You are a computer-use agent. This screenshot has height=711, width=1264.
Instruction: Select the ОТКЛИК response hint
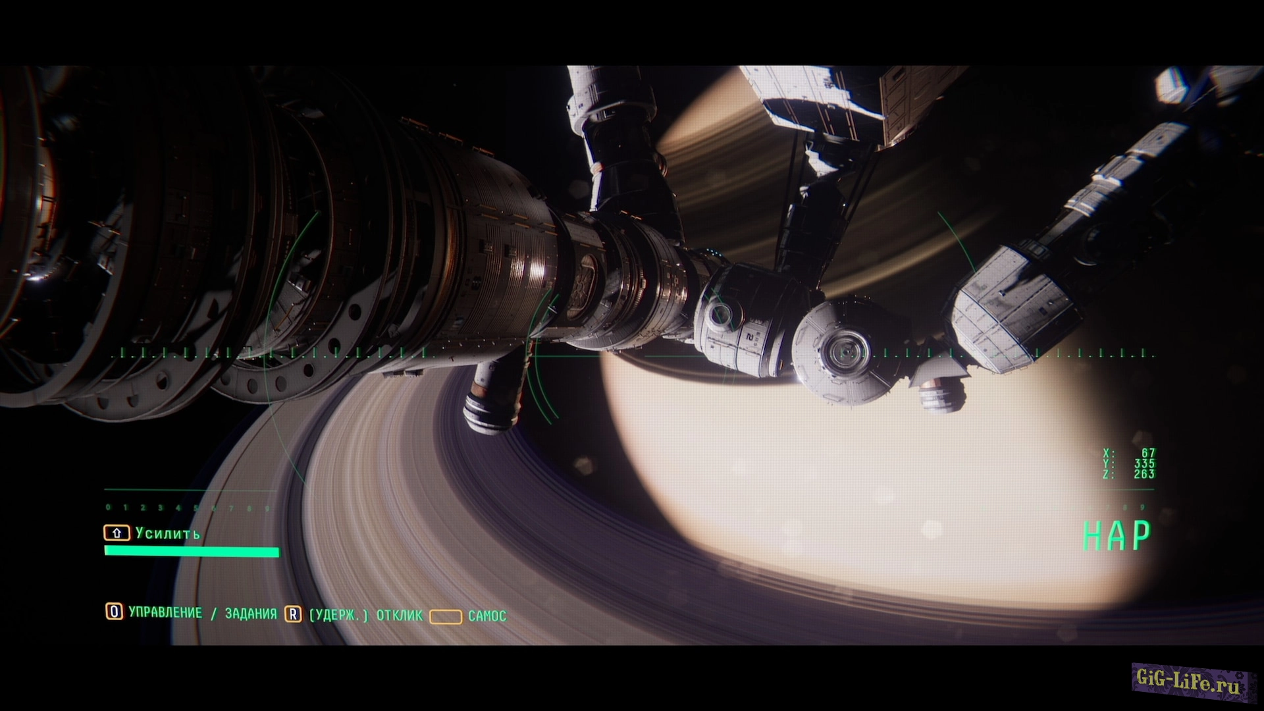coord(400,616)
